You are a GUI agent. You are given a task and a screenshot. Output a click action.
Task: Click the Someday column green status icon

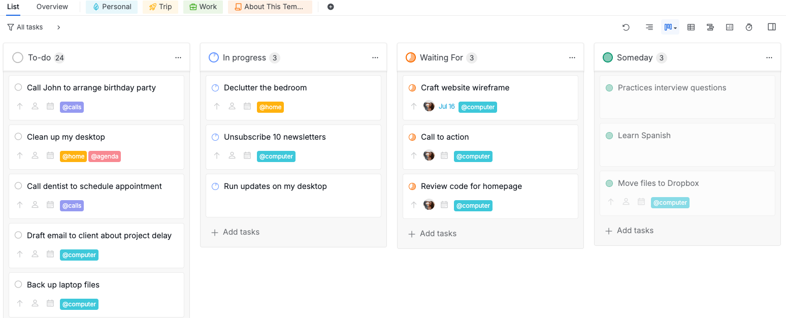pyautogui.click(x=608, y=57)
